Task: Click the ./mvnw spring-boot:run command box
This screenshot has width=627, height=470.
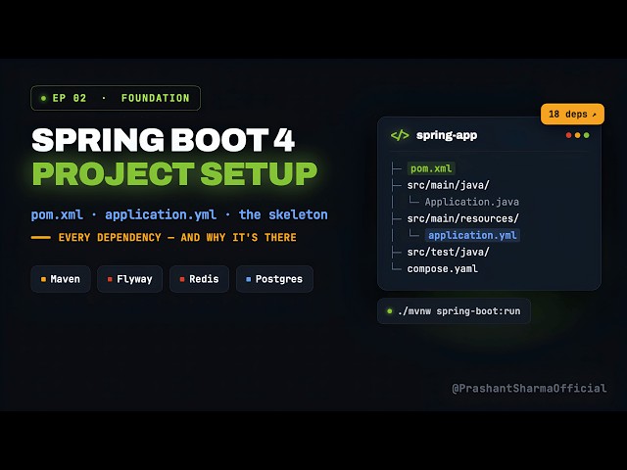Action: [454, 311]
